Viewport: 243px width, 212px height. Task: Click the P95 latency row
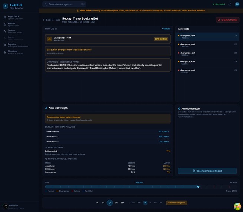click(108, 169)
